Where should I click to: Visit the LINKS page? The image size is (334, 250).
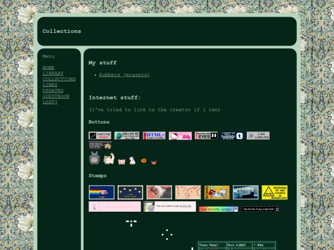point(50,85)
